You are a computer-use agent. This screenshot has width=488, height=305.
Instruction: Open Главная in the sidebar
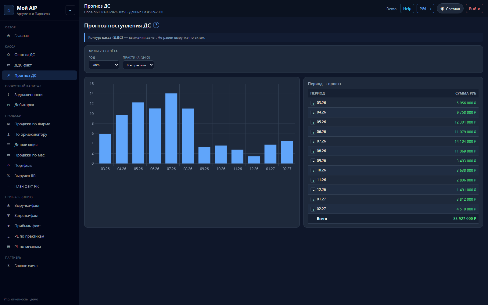tap(39, 36)
